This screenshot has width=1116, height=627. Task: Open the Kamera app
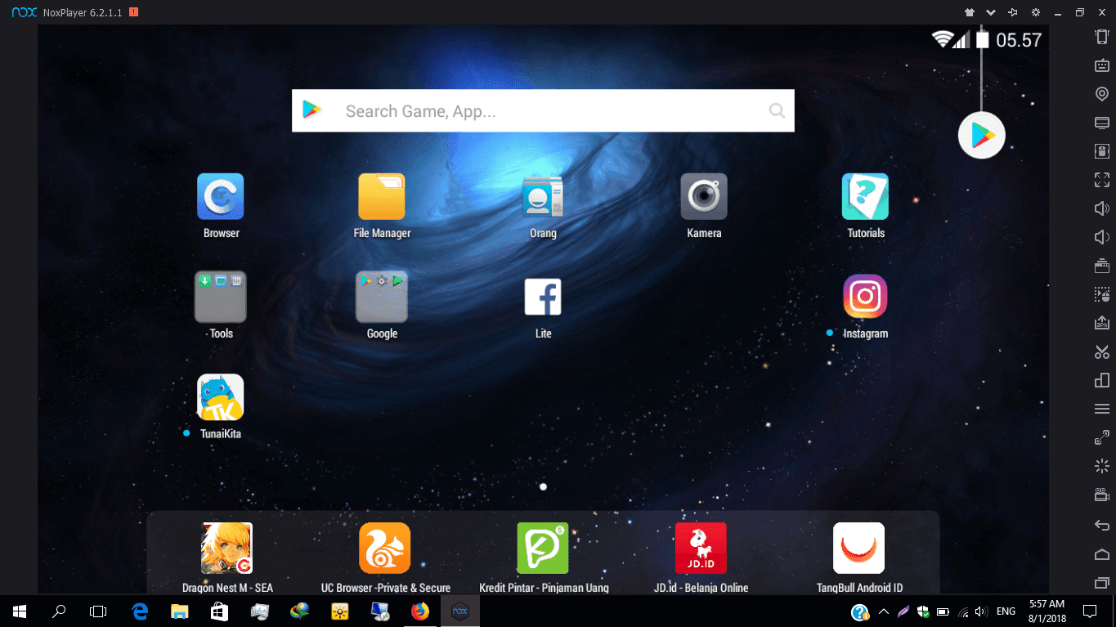(x=704, y=197)
